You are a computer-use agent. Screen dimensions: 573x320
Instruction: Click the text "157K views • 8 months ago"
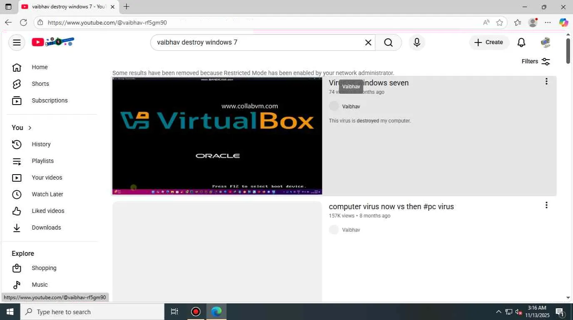click(359, 216)
